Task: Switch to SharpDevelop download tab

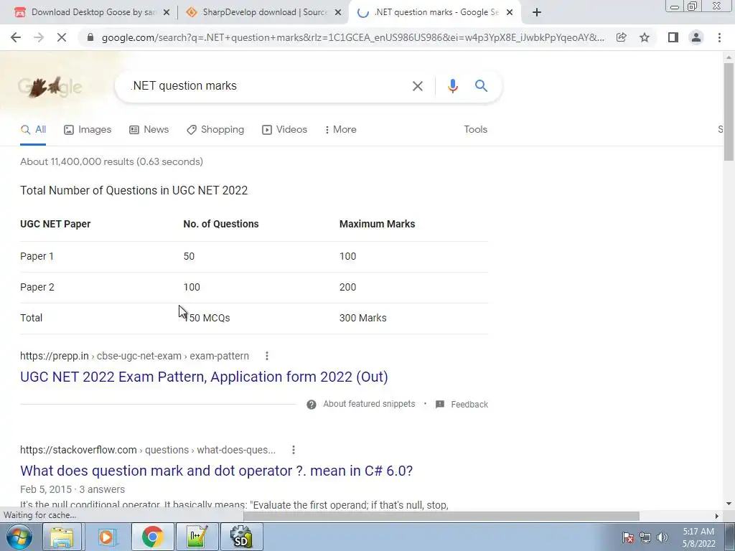Action: (263, 12)
